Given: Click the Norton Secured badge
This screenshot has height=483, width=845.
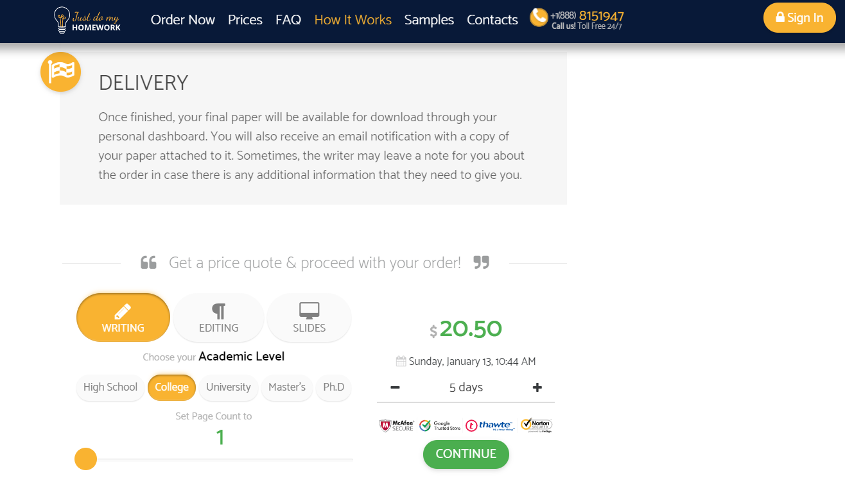Looking at the screenshot, I should click(x=536, y=425).
